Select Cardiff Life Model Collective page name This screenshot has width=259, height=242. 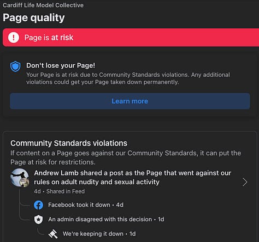pyautogui.click(x=43, y=5)
